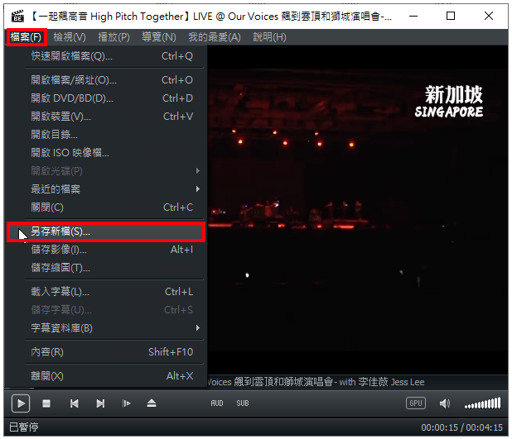Open the 播放(P) menu

coord(114,37)
